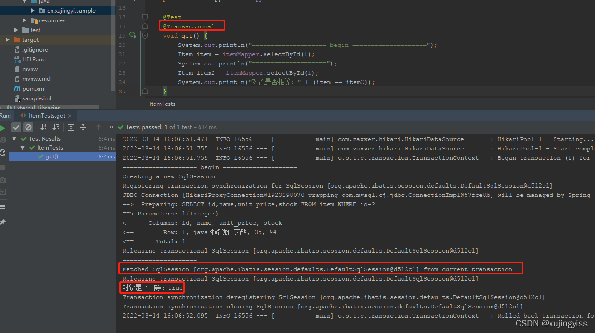
Task: Collapse the ItemTests node in results
Action: 23,148
